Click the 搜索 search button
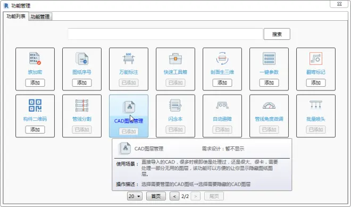Viewport: 351px width, 207px height. 277,34
